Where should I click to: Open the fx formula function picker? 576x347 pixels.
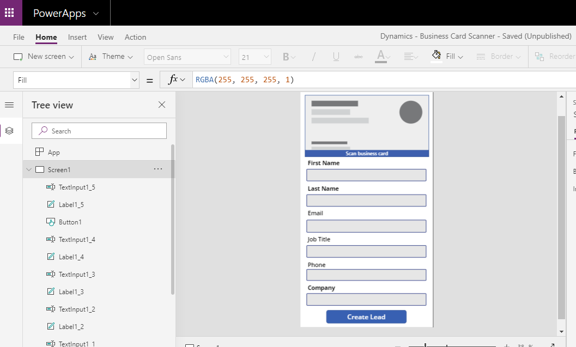tap(175, 79)
